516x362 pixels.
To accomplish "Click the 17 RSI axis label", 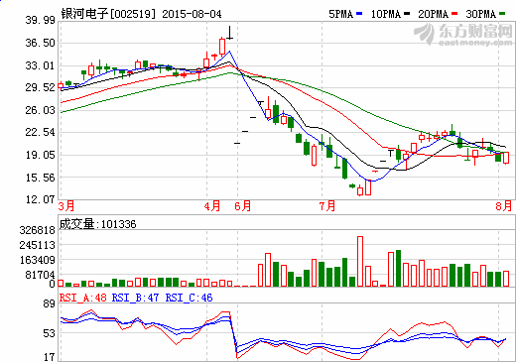I will (49, 357).
